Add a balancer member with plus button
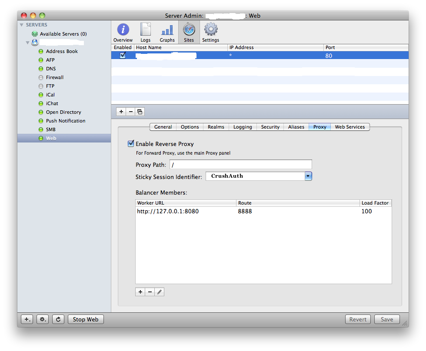The height and width of the screenshot is (351, 426). coord(140,292)
